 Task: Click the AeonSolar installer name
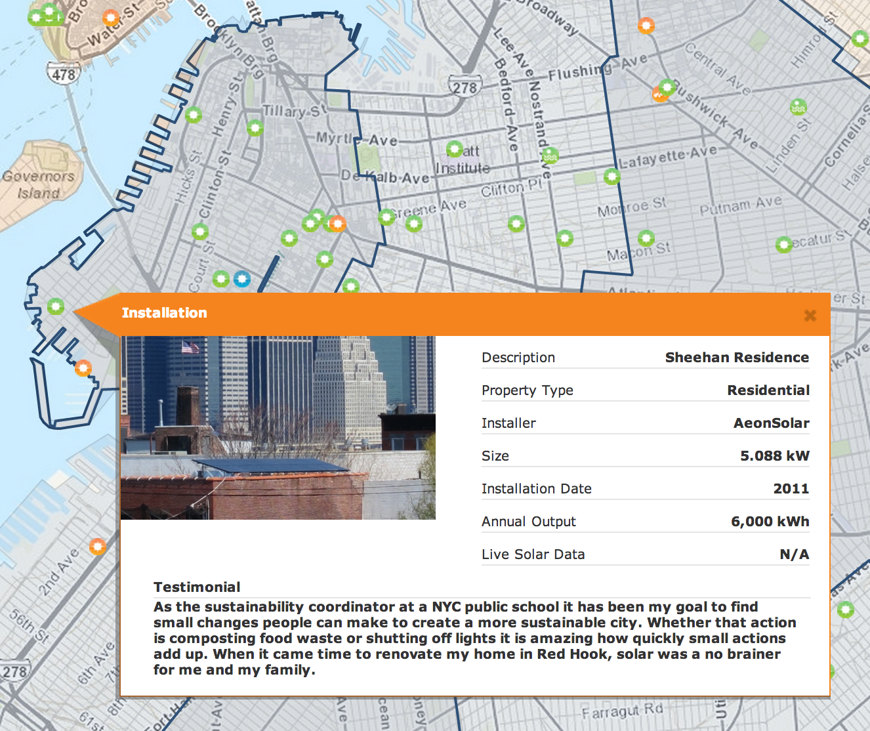coord(771,423)
